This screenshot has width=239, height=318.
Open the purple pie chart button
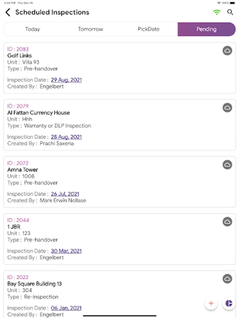(x=229, y=303)
